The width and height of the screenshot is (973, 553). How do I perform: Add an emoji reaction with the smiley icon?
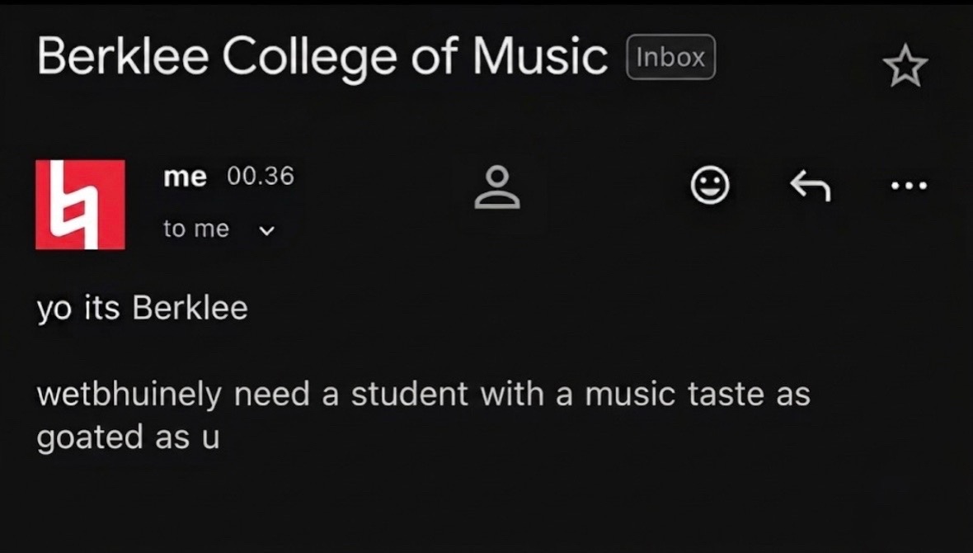(710, 185)
